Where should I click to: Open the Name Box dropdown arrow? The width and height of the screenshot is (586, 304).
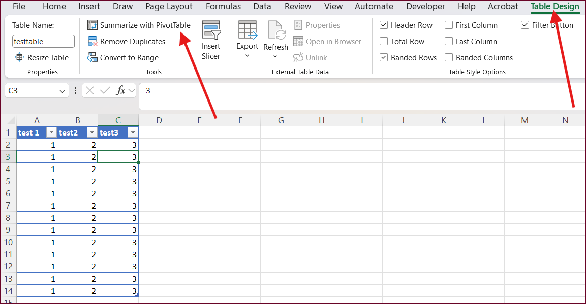63,91
